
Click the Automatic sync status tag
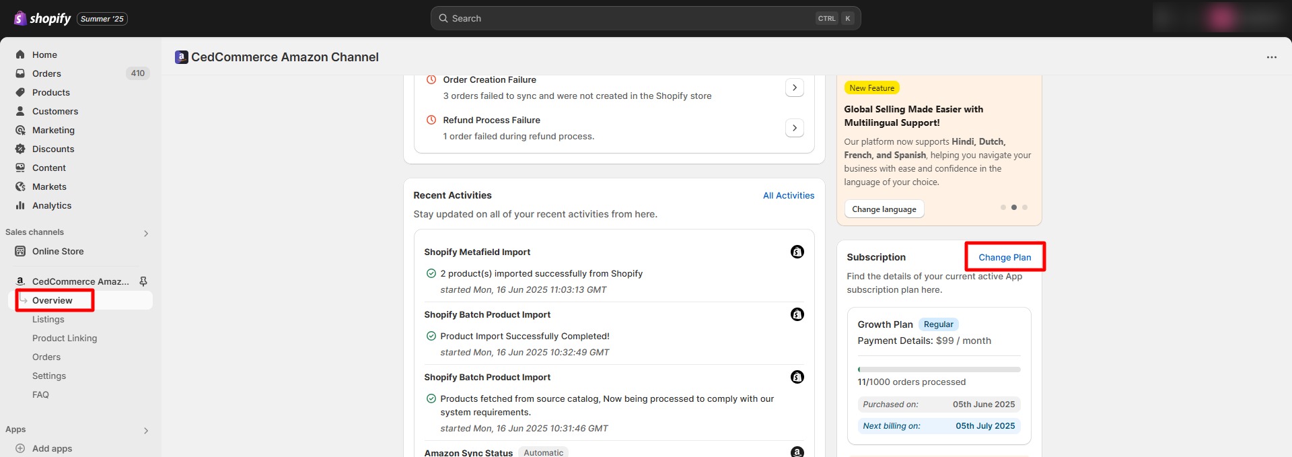pos(544,452)
